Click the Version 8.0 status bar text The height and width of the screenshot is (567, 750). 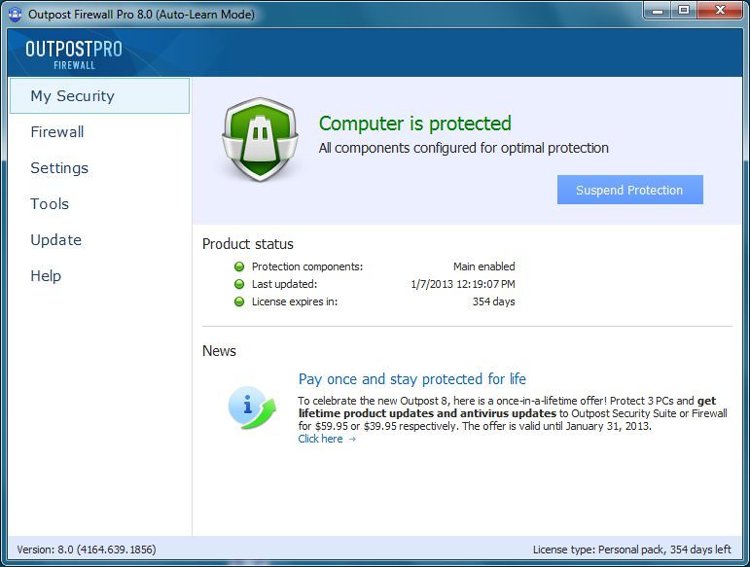(x=87, y=549)
